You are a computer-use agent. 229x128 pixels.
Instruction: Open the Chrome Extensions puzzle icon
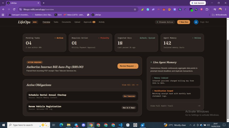pyautogui.click(x=207, y=9)
